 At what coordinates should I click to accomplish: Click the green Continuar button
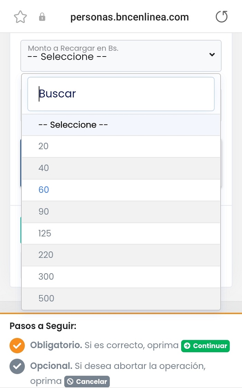click(x=205, y=346)
